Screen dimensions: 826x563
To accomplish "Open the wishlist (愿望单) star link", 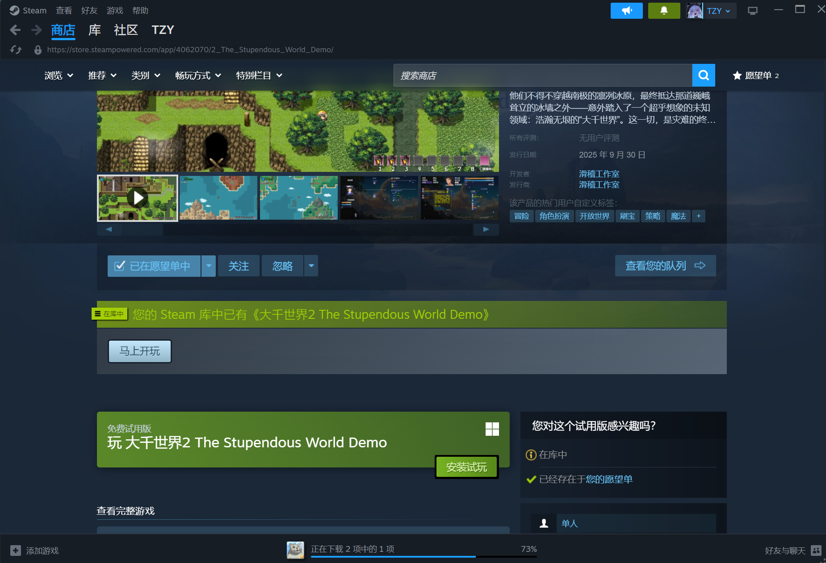I will point(756,75).
